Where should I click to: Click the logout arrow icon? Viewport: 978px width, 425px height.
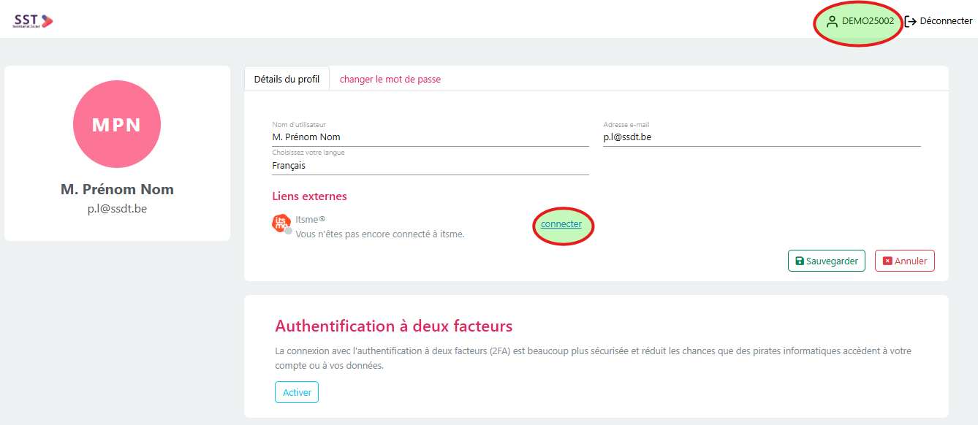click(x=911, y=22)
